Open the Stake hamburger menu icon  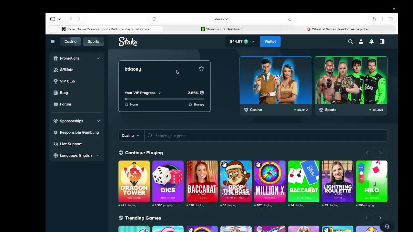[53, 42]
